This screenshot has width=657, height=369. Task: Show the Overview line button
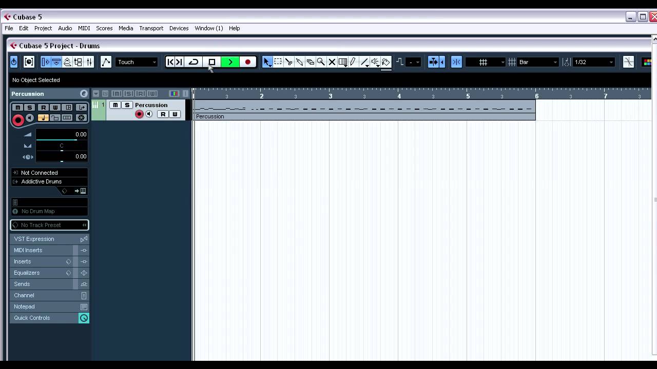click(x=67, y=62)
